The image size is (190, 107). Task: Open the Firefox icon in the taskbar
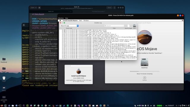tap(2, 106)
